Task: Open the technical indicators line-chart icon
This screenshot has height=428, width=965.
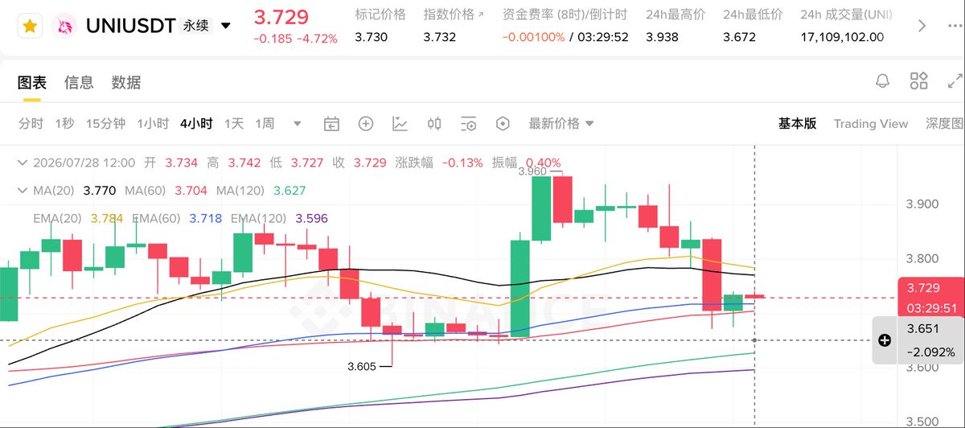Action: click(400, 124)
